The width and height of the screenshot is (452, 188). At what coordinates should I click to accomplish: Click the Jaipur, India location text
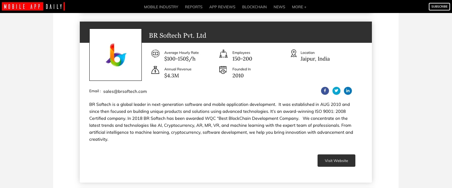point(315,59)
